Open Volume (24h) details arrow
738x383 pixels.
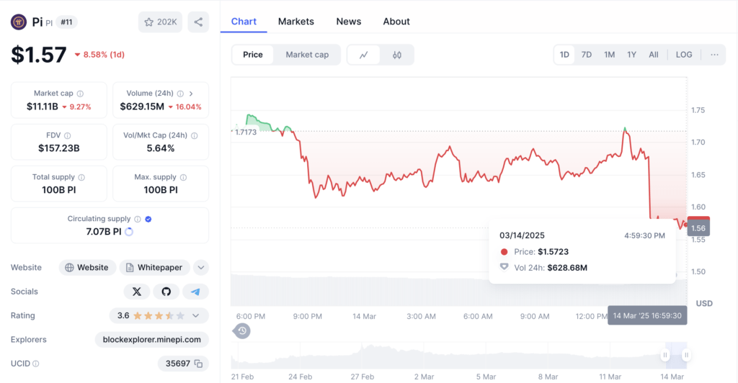pyautogui.click(x=191, y=94)
